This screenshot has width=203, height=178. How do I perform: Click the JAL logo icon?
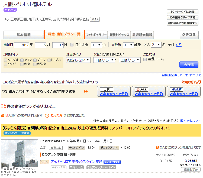(141, 89)
